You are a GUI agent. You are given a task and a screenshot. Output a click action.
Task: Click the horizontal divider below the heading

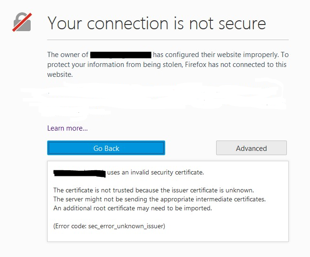[168, 40]
